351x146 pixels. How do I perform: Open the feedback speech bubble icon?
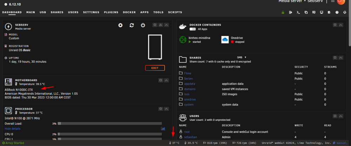(x=314, y=12)
